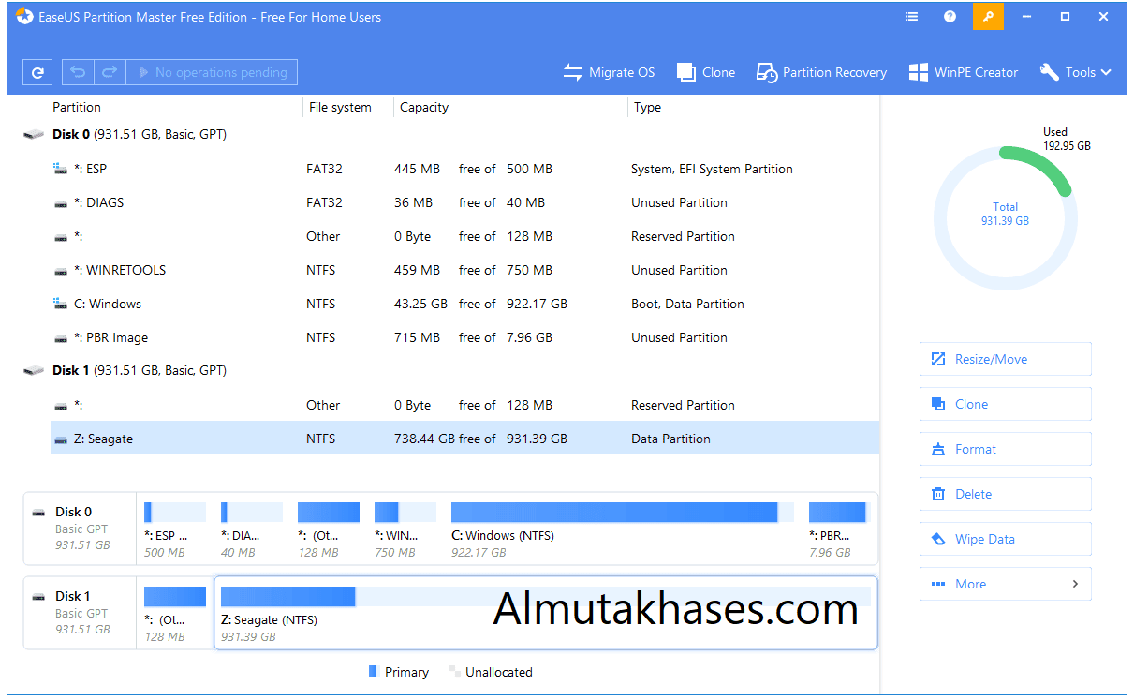Expand the More options menu
1134x700 pixels.
click(x=1005, y=584)
